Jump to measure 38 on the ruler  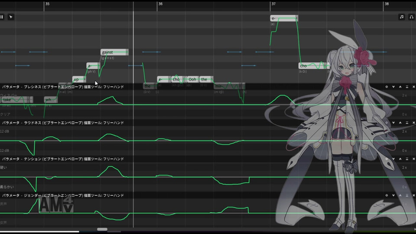[387, 4]
